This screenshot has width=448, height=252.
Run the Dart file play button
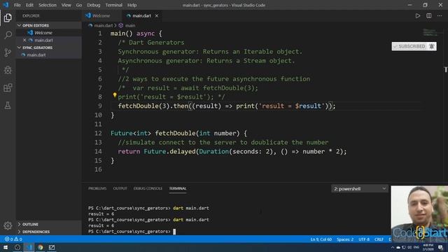pos(417,15)
